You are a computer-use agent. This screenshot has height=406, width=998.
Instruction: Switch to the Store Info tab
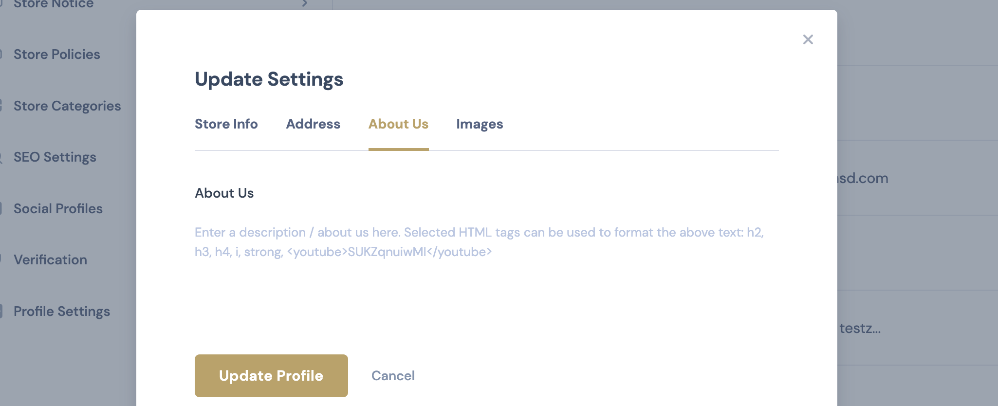tap(226, 124)
